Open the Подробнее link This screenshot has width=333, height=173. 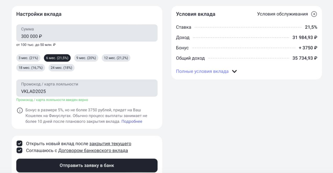pos(132,122)
